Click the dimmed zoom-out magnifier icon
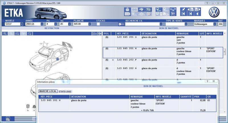The width and height of the screenshot is (228, 123). (11, 34)
